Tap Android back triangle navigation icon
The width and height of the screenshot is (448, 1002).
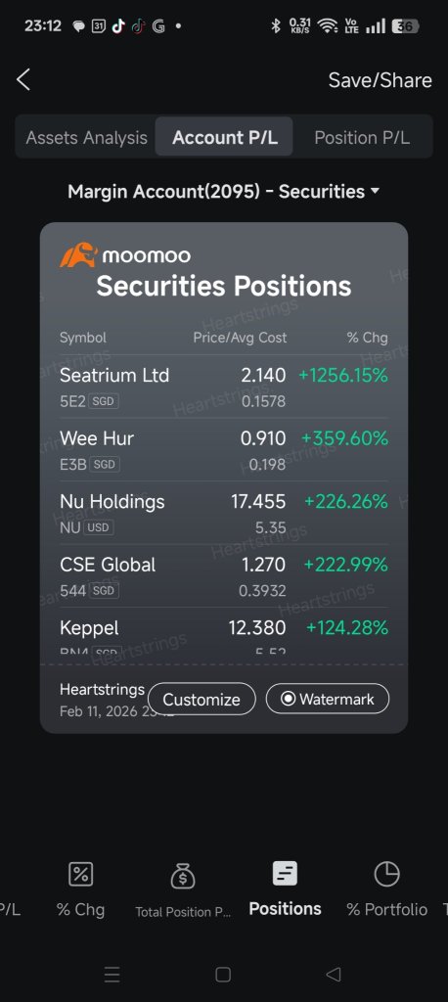pos(333,974)
